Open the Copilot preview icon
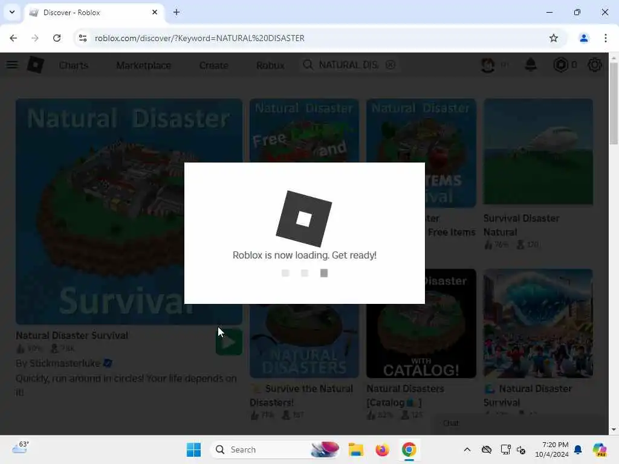The image size is (619, 464). (x=600, y=449)
